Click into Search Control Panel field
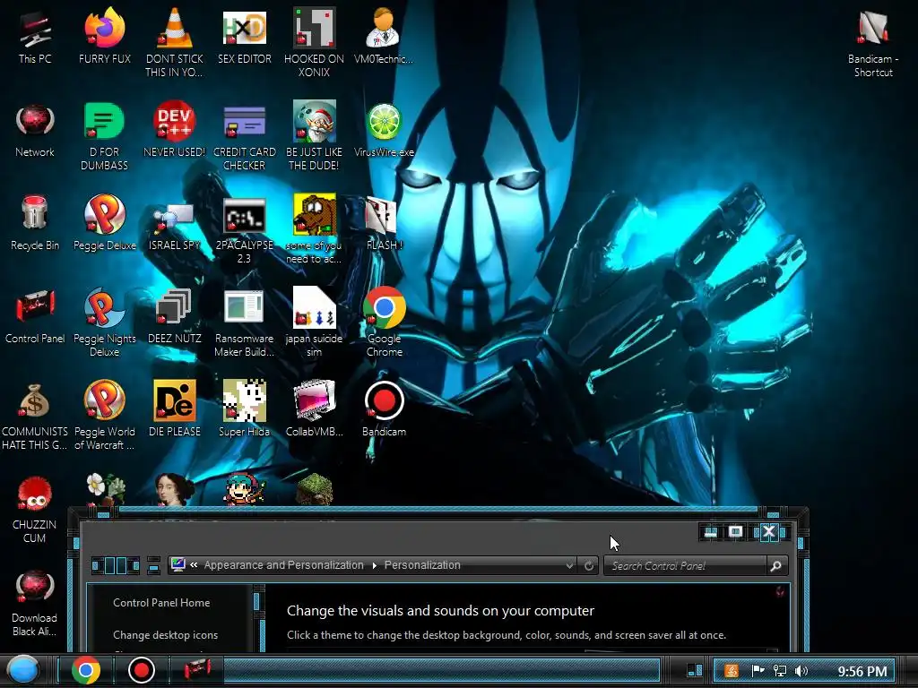 click(x=685, y=566)
